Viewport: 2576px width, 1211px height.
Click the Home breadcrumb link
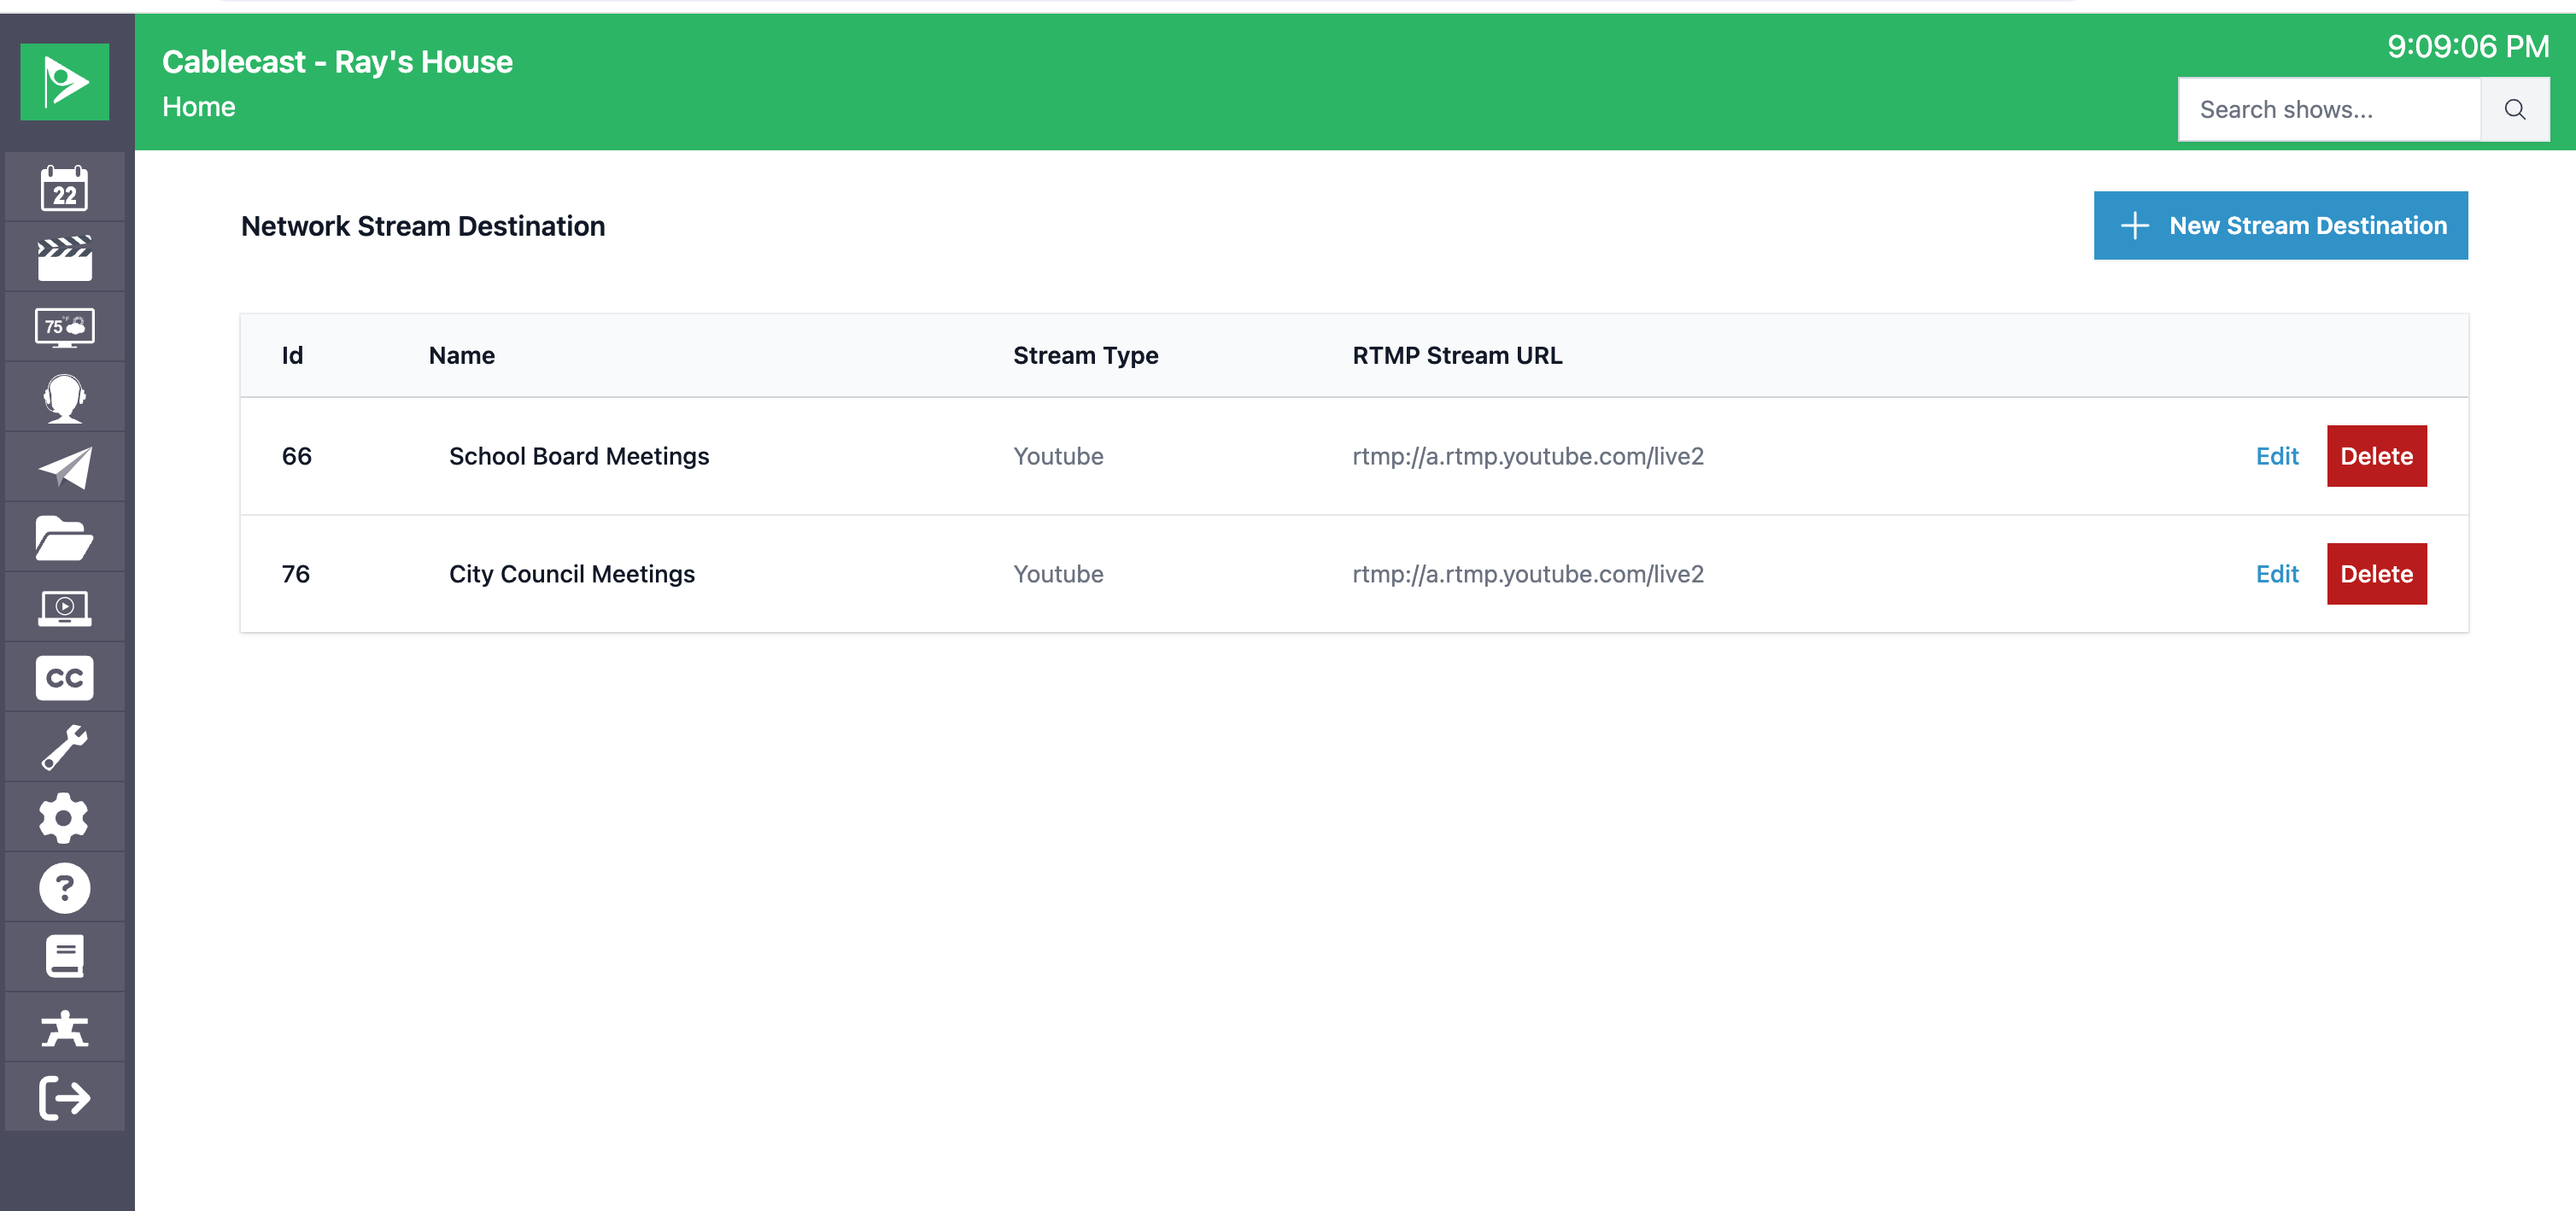tap(199, 107)
